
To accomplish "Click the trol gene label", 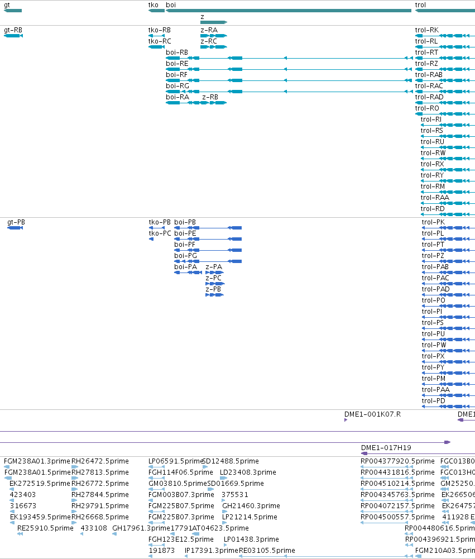I will point(420,5).
